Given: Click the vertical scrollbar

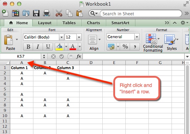Looking at the screenshot, I should [x=188, y=99].
